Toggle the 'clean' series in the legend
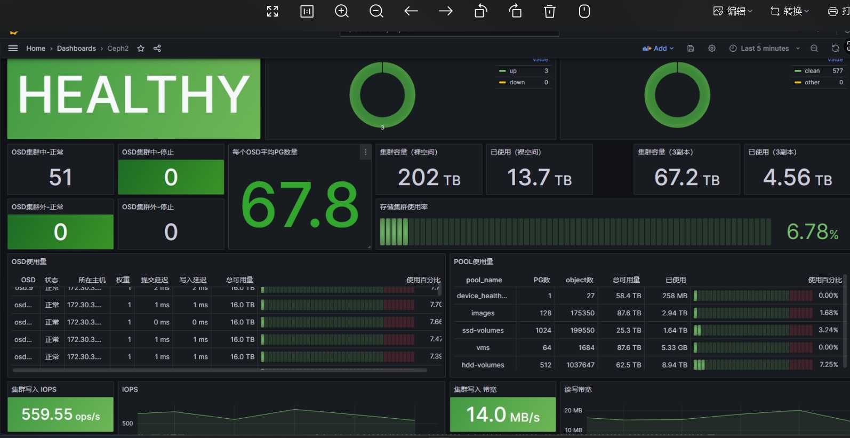This screenshot has width=850, height=438. pyautogui.click(x=812, y=71)
